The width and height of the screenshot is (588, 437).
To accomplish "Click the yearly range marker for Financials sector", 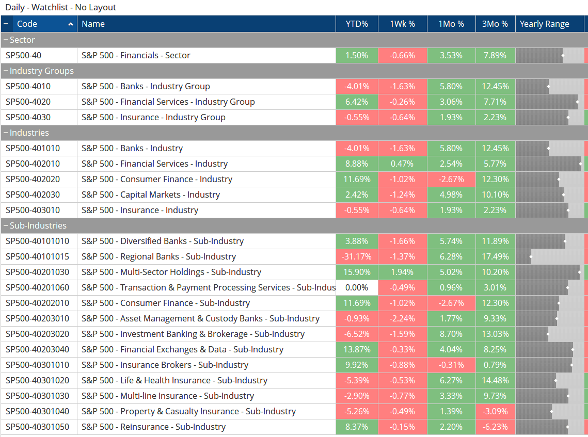I will pyautogui.click(x=562, y=55).
